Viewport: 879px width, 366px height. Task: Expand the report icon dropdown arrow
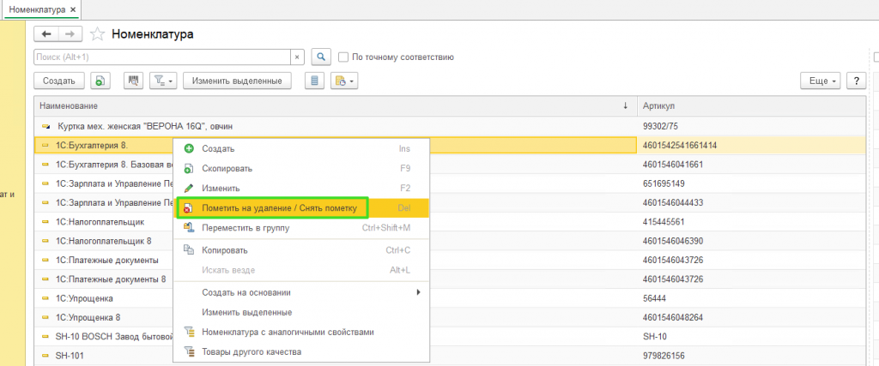(351, 81)
